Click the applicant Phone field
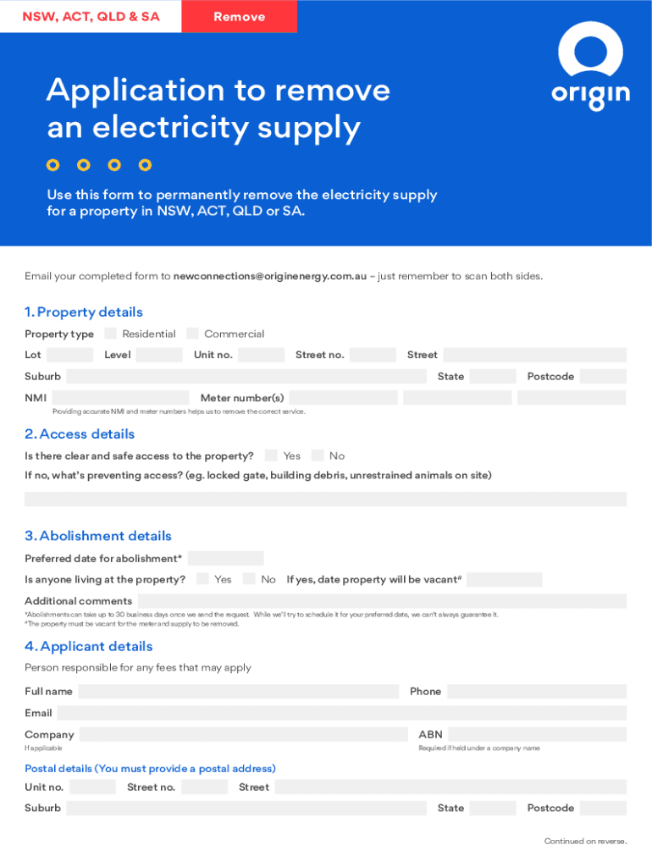The width and height of the screenshot is (652, 867). (x=536, y=692)
